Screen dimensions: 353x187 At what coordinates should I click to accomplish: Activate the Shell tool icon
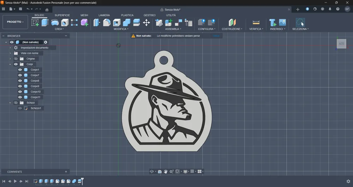[117, 23]
